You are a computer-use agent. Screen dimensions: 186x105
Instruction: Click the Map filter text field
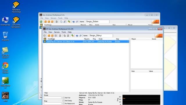pyautogui.click(x=53, y=104)
